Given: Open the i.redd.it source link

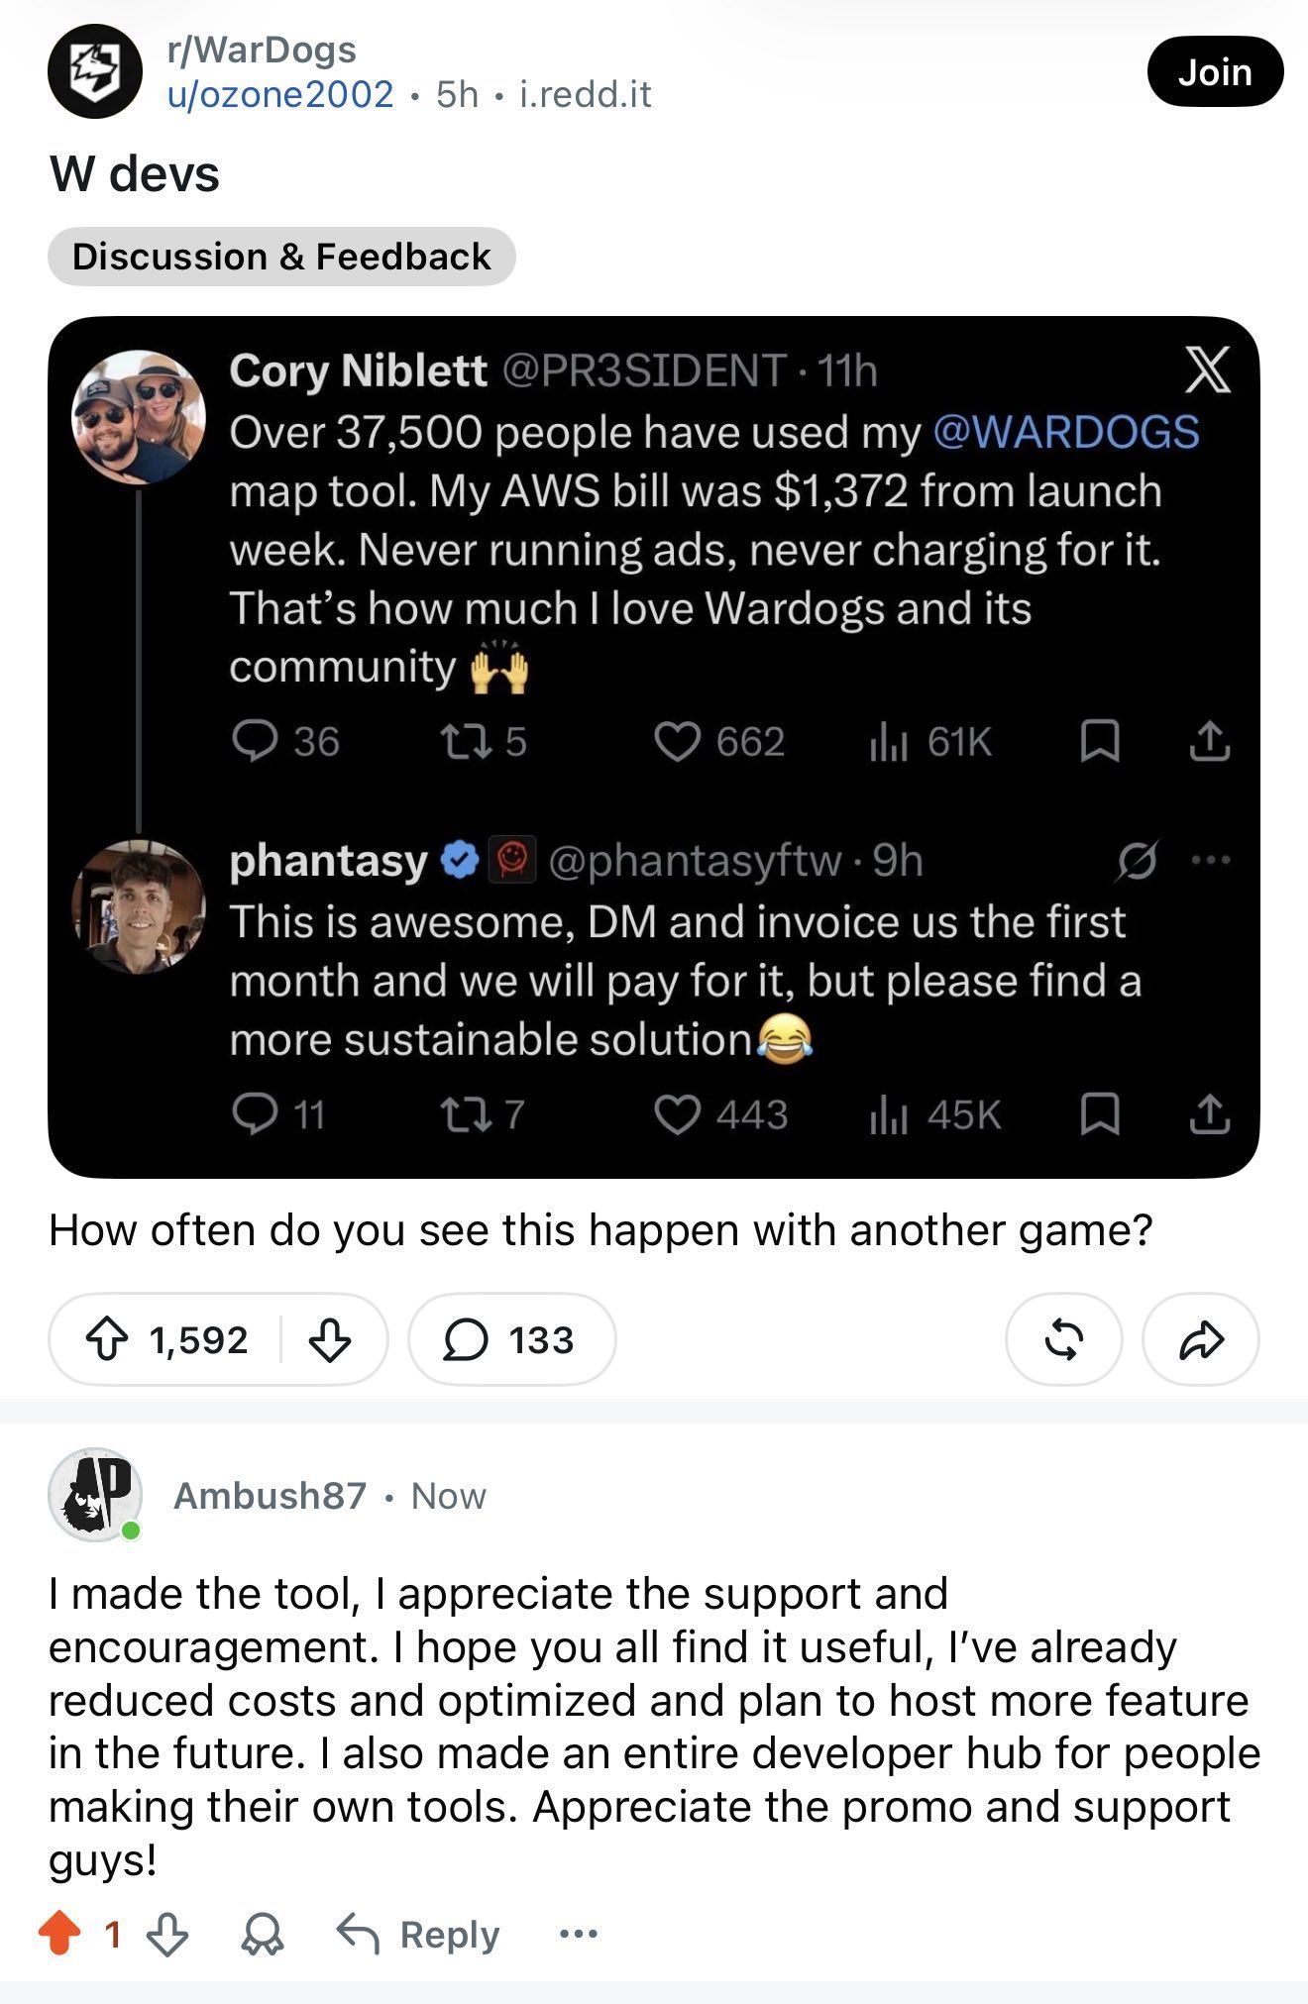Looking at the screenshot, I should 586,94.
